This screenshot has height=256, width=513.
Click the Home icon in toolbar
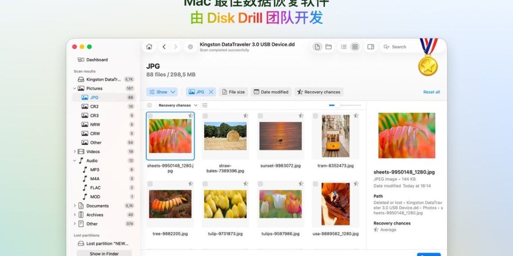[149, 47]
